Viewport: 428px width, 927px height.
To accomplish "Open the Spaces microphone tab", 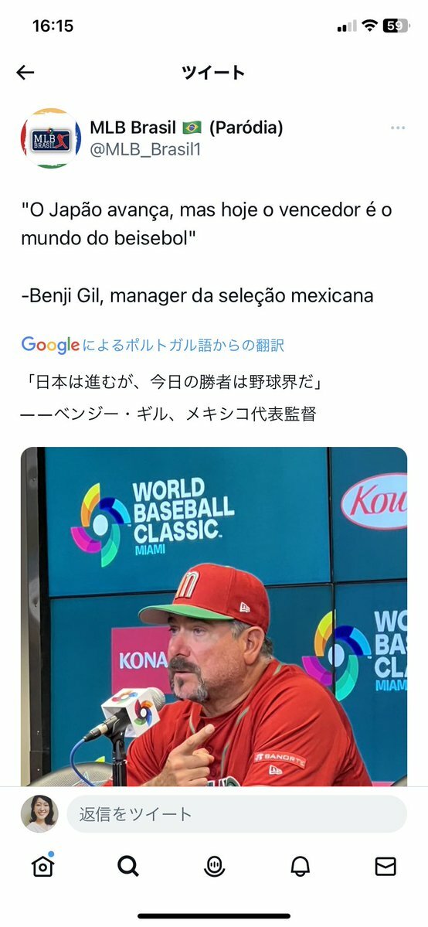I will coord(214,866).
